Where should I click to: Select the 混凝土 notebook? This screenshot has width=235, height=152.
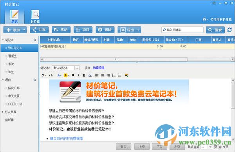(x=12, y=56)
